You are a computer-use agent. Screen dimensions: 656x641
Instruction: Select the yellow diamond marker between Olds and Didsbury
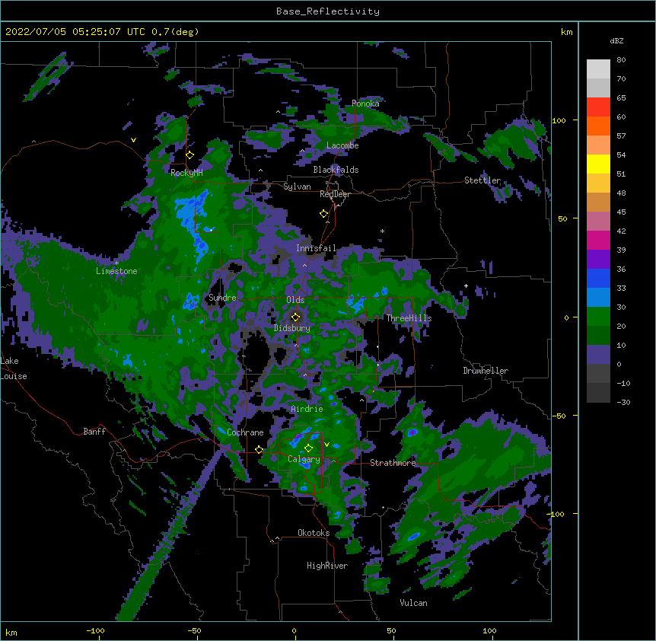coord(295,317)
